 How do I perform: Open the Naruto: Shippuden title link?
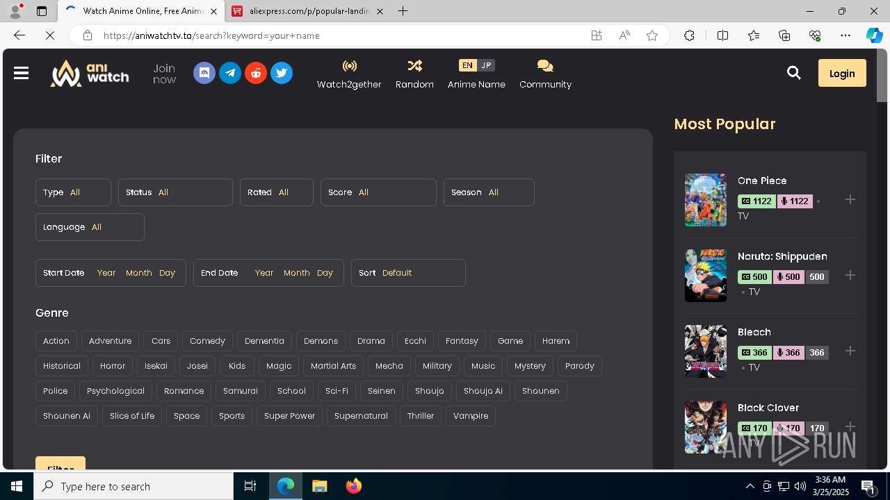pos(782,256)
